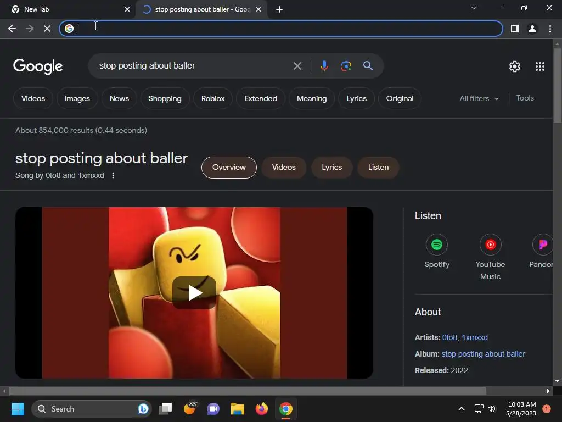Open the clock and date panel
562x422 pixels.
521,409
